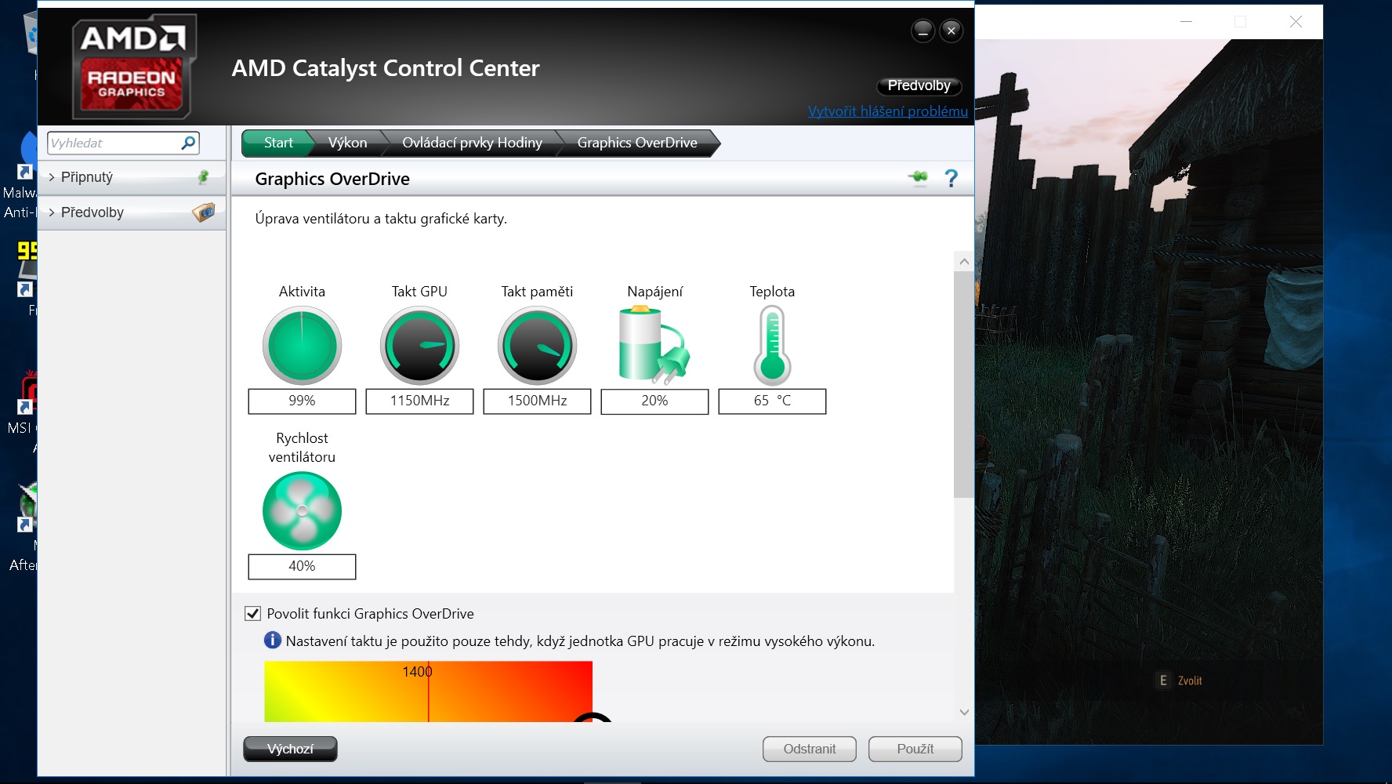Click the Graphics OverDrive page heading
The height and width of the screenshot is (784, 1392).
[x=332, y=179]
